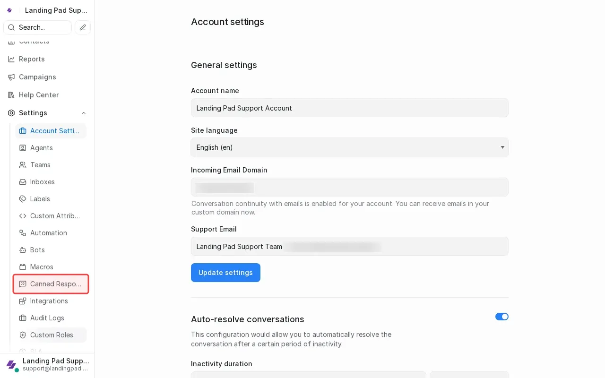The height and width of the screenshot is (378, 605).
Task: Expand the English (en) language selector
Action: pos(350,147)
